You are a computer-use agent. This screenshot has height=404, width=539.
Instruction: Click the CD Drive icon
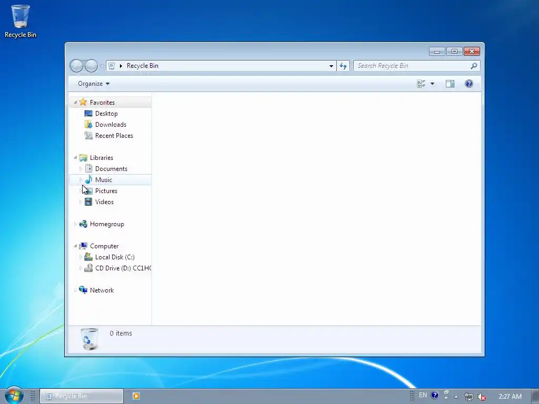click(x=88, y=268)
